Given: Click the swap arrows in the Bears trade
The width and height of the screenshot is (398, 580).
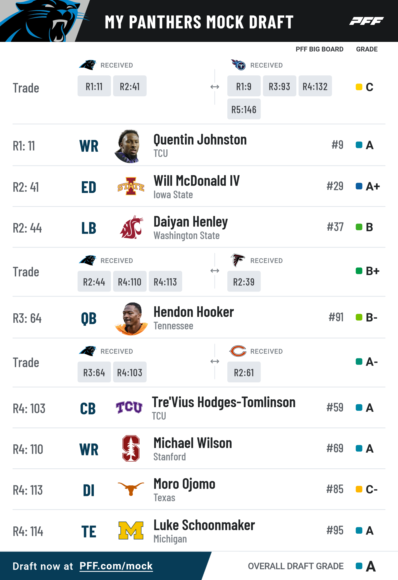Looking at the screenshot, I should coord(215,361).
